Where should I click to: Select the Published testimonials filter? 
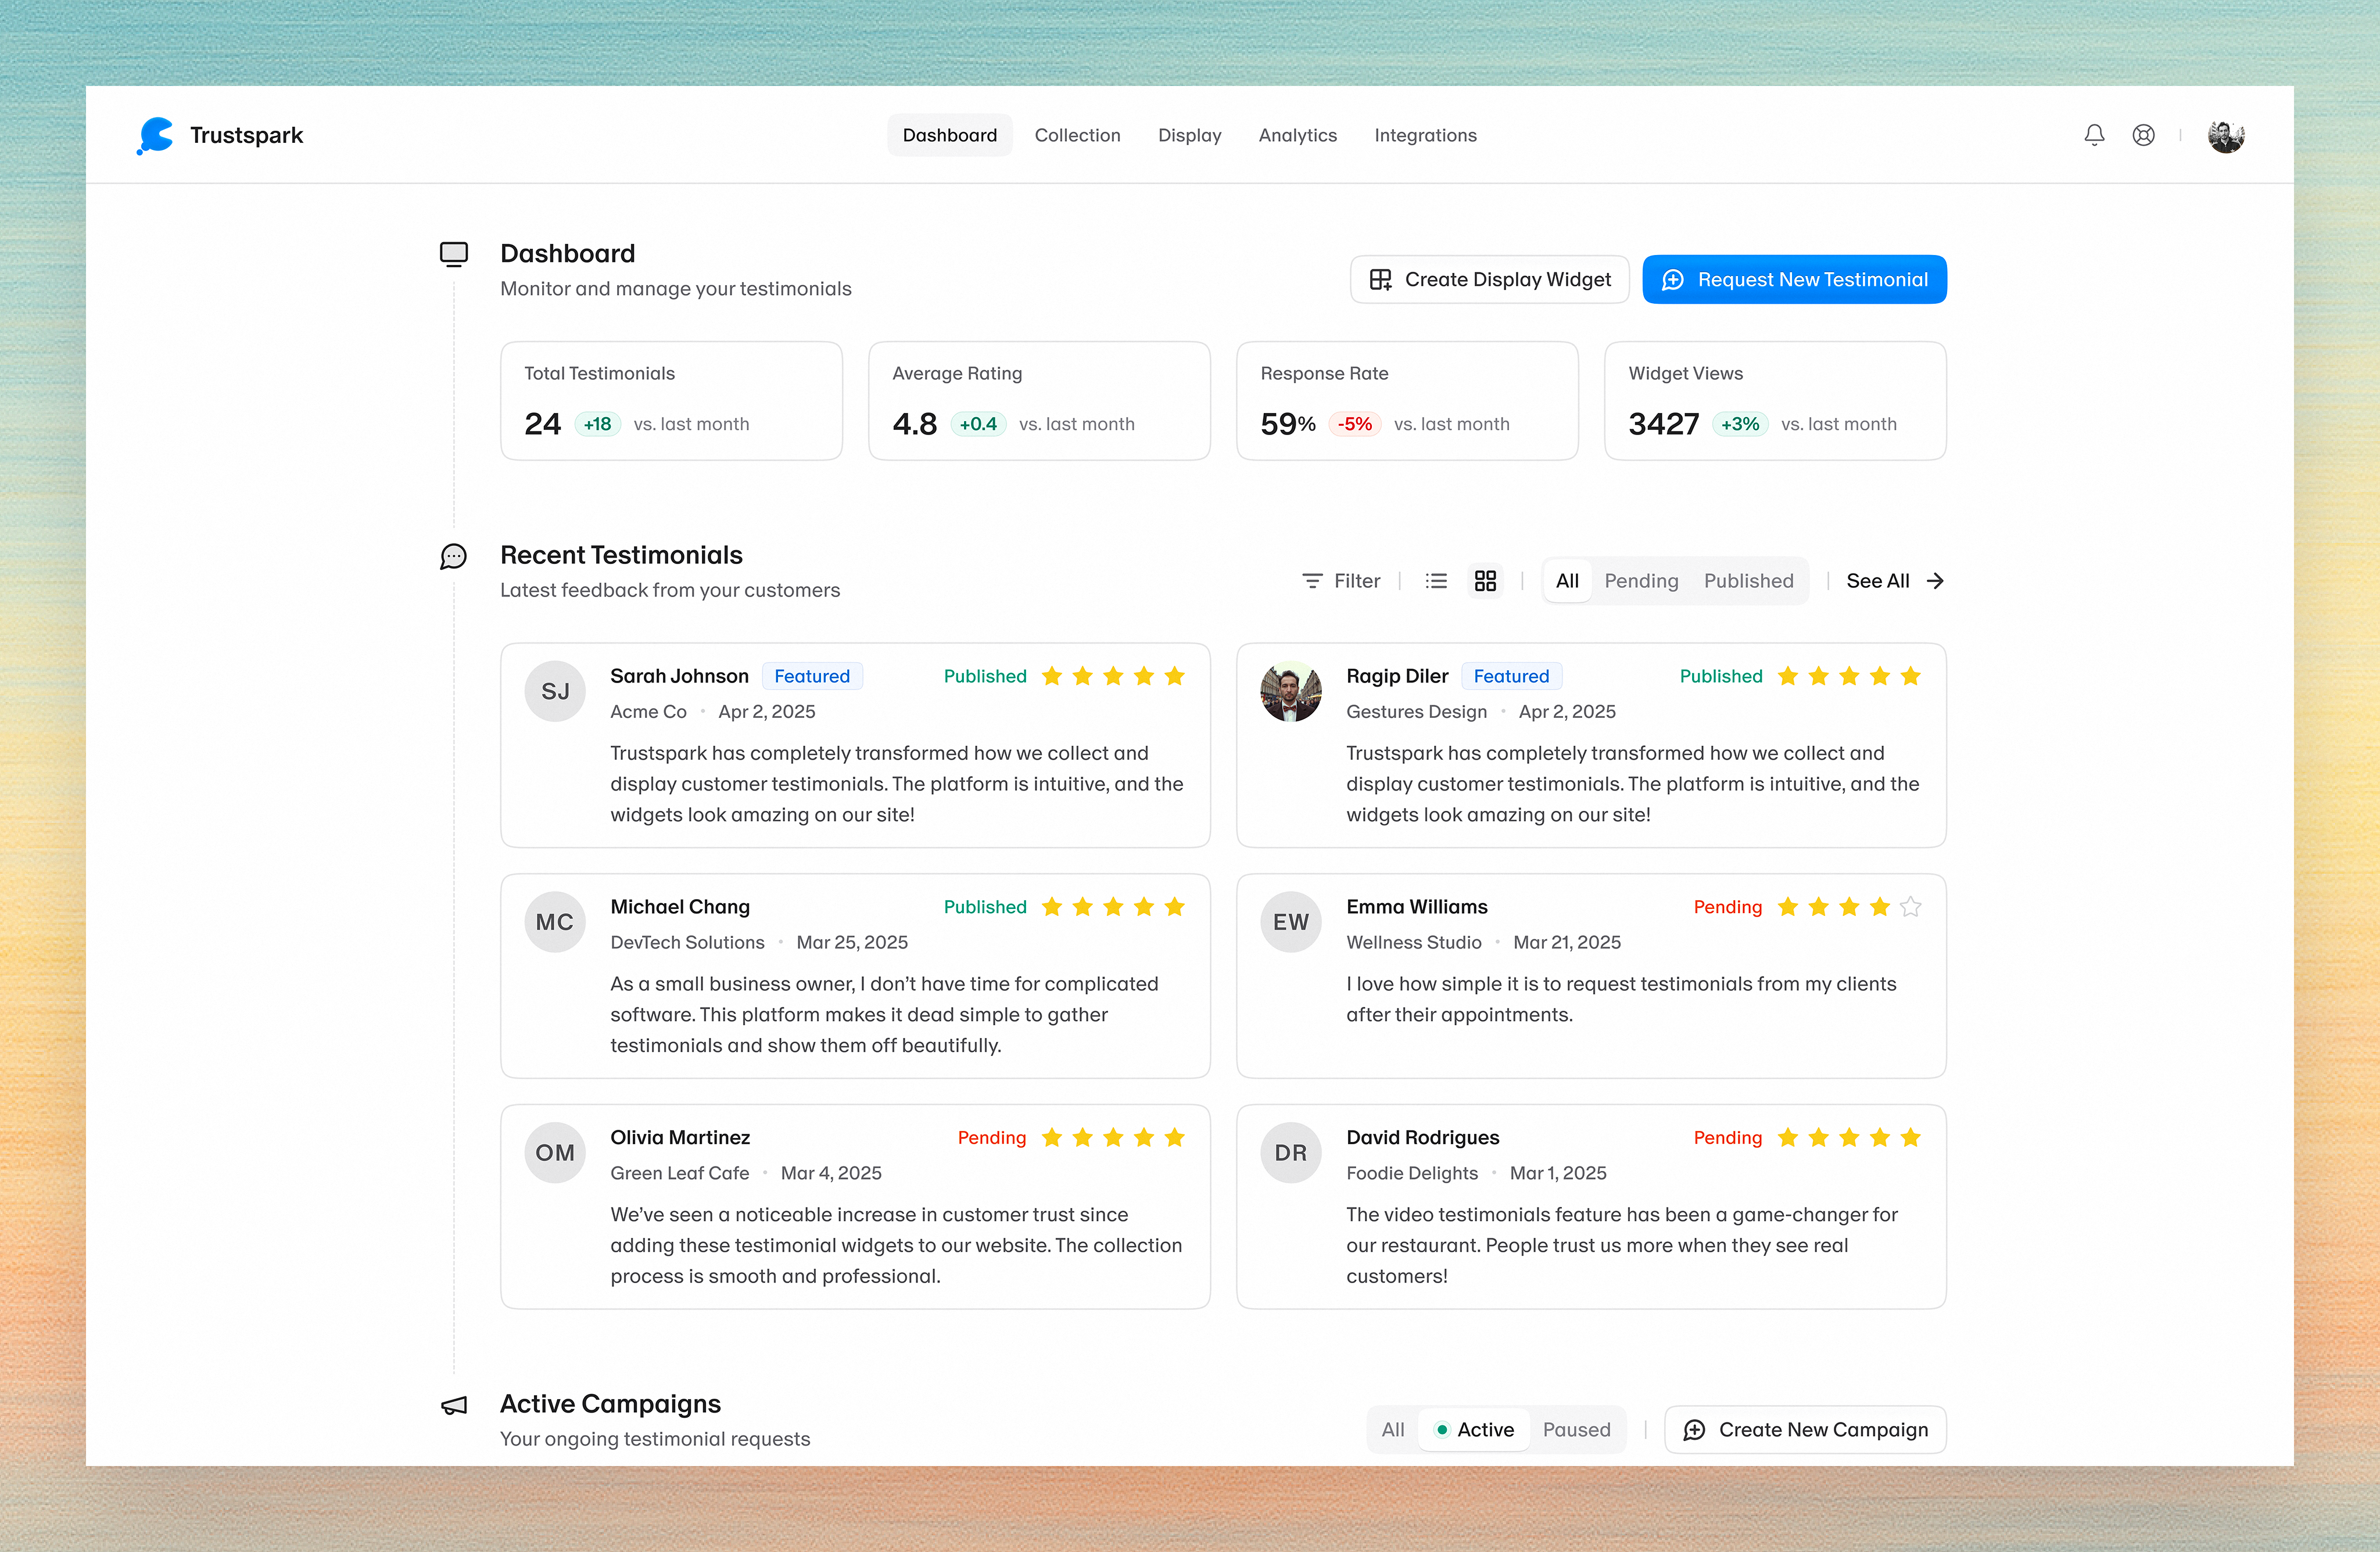(1748, 581)
